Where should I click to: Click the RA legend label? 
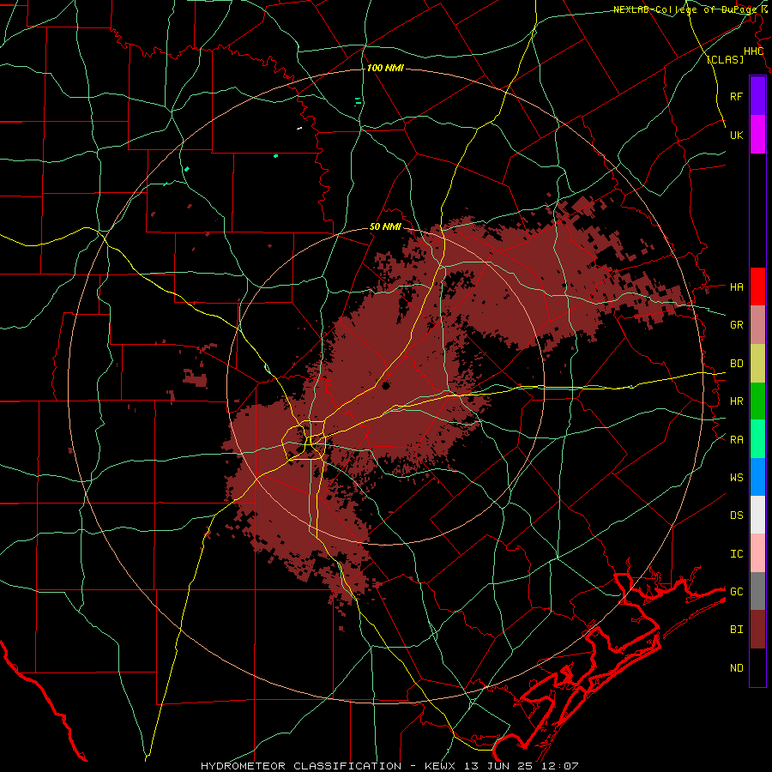point(736,439)
